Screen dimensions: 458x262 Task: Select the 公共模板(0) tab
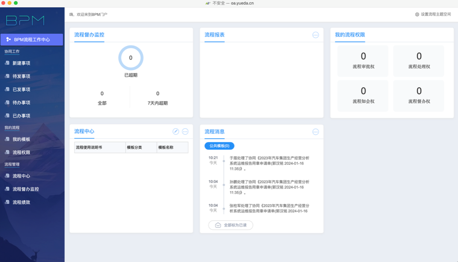tap(220, 146)
